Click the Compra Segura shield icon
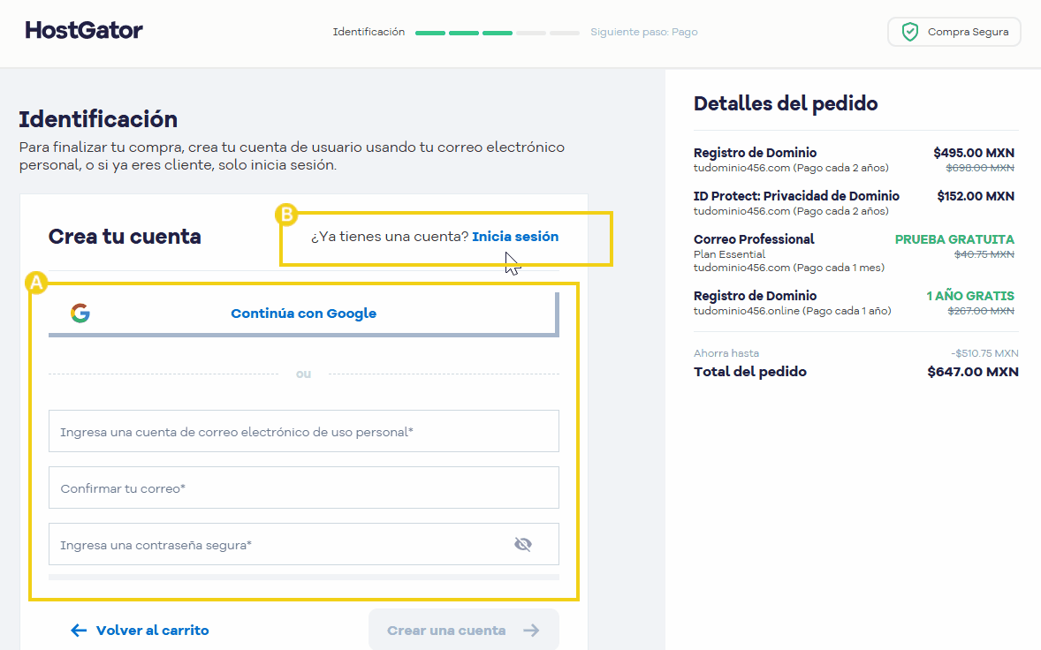The image size is (1041, 650). pyautogui.click(x=909, y=32)
